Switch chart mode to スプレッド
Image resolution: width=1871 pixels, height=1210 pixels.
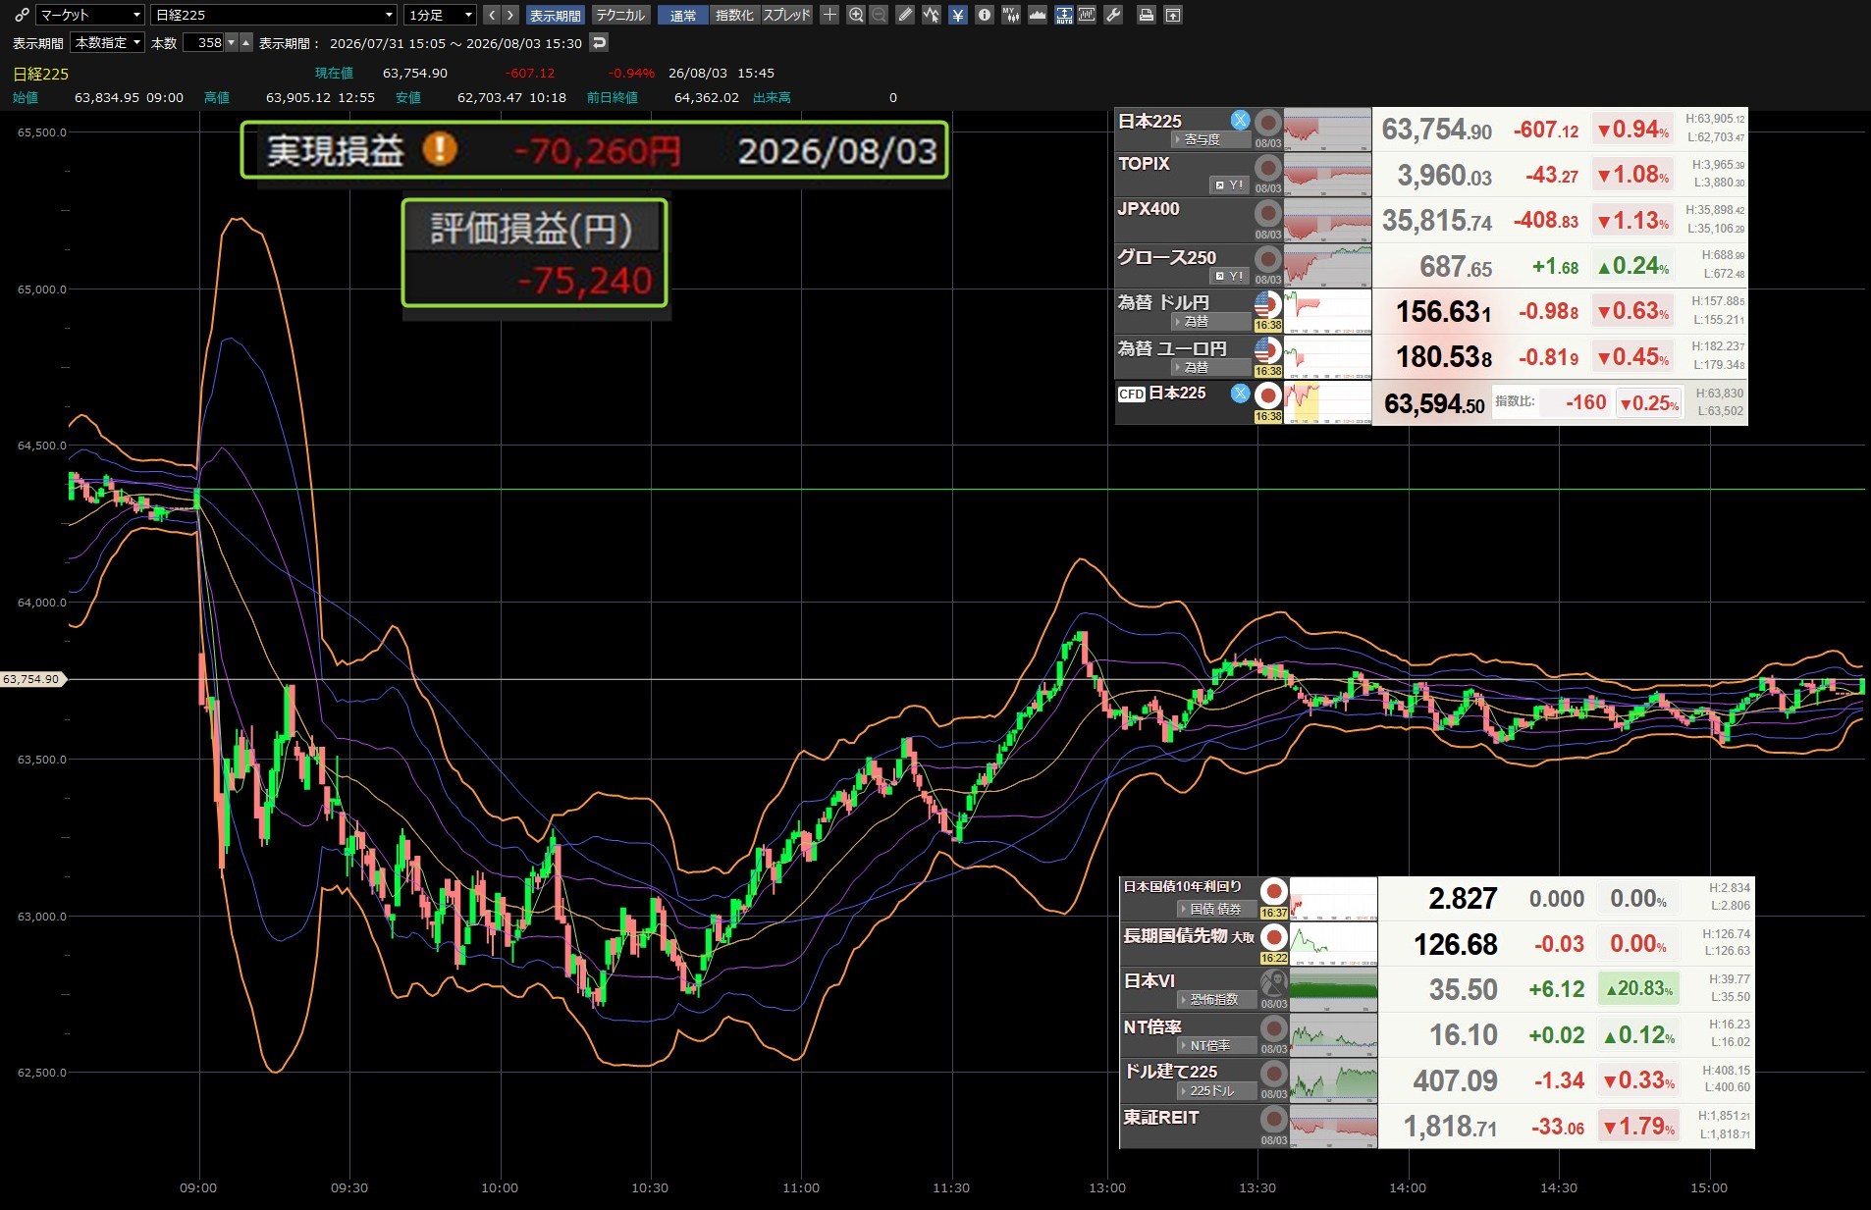[787, 15]
